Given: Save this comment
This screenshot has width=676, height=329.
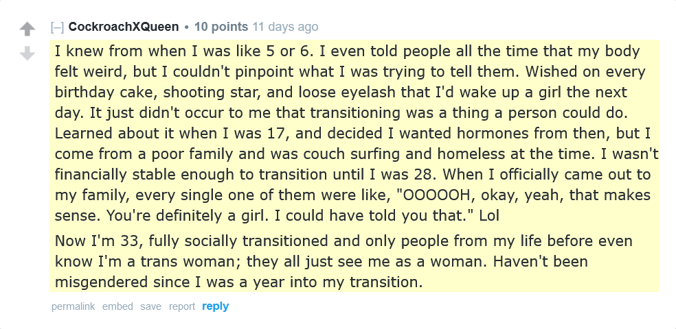Looking at the screenshot, I should [x=150, y=306].
